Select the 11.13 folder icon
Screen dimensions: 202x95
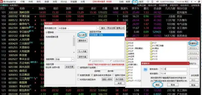click(x=151, y=59)
